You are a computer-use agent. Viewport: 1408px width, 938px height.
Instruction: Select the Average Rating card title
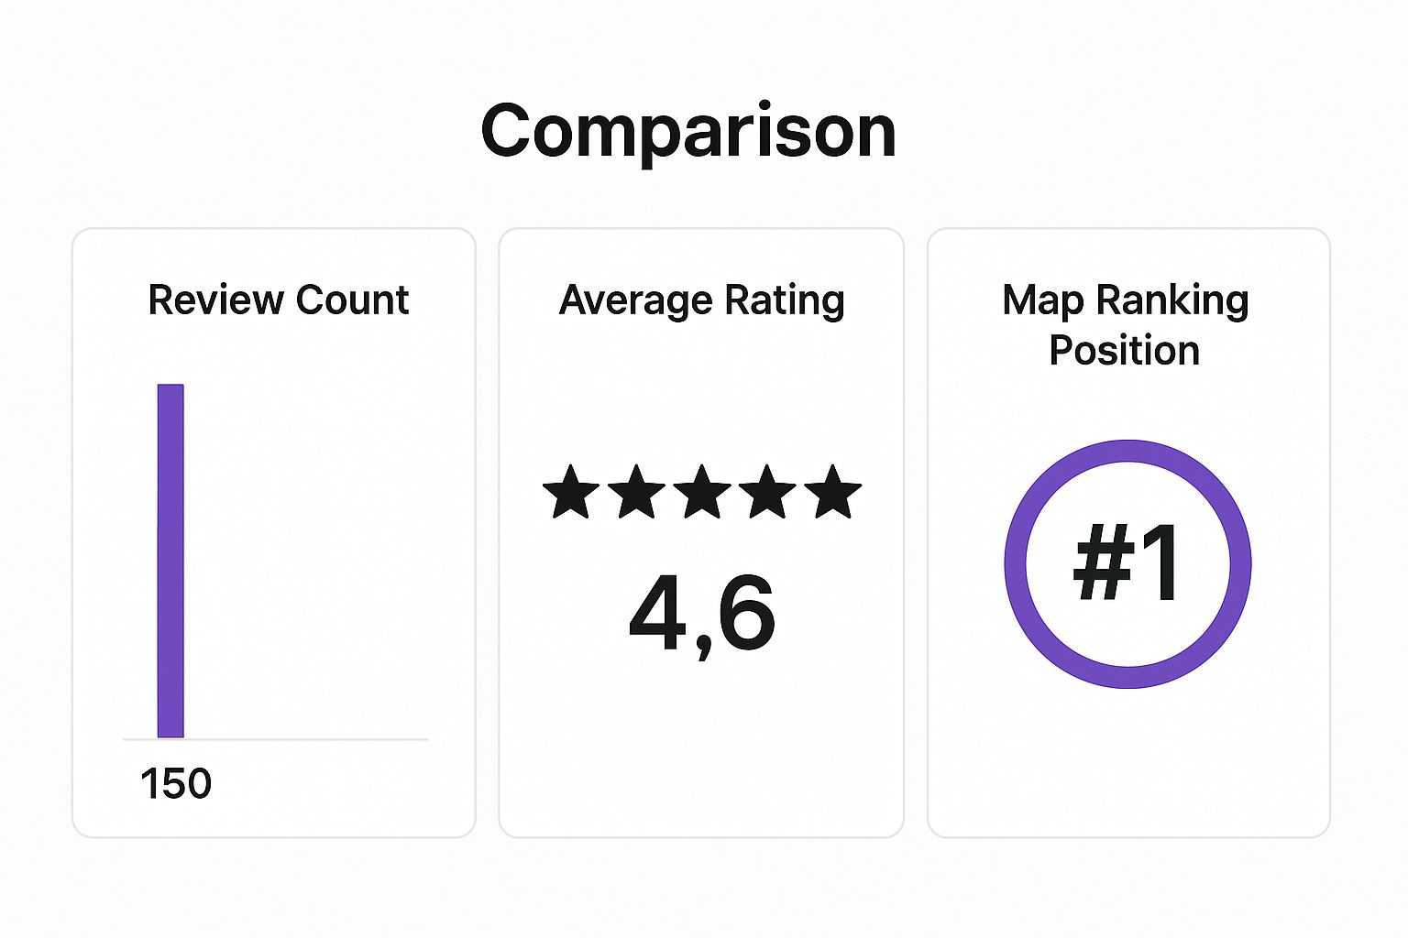[x=702, y=301]
